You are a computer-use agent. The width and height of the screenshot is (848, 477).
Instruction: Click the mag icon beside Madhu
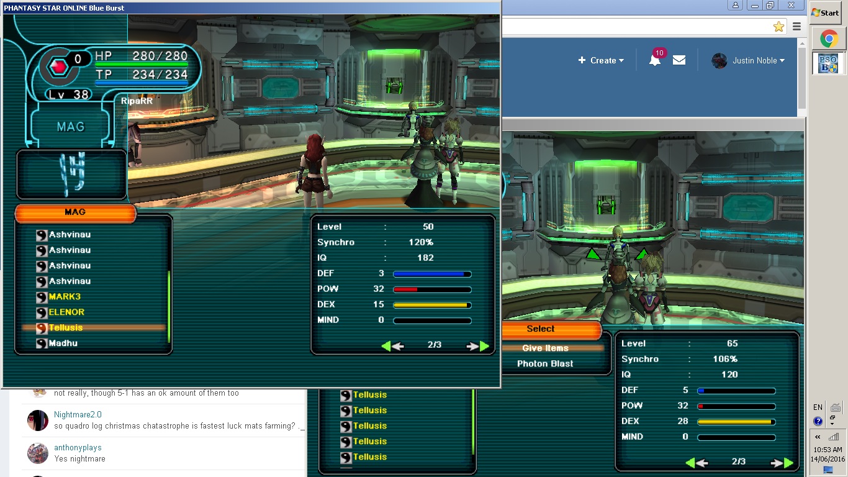(x=42, y=343)
